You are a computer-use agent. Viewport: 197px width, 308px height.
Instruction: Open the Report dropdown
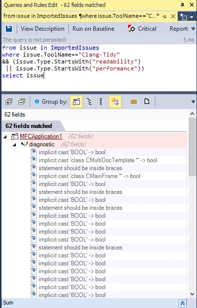(182, 29)
